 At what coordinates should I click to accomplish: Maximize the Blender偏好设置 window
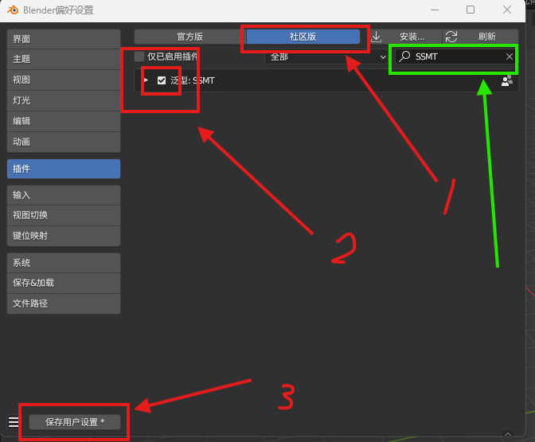pos(471,10)
